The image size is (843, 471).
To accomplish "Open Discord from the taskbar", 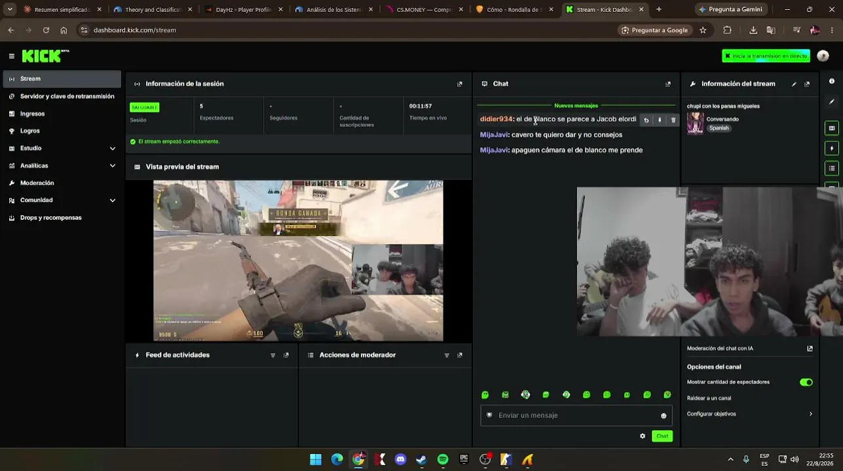I will 401,459.
